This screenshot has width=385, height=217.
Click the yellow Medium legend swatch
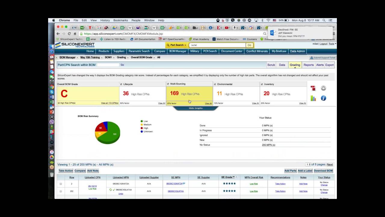coord(142,124)
